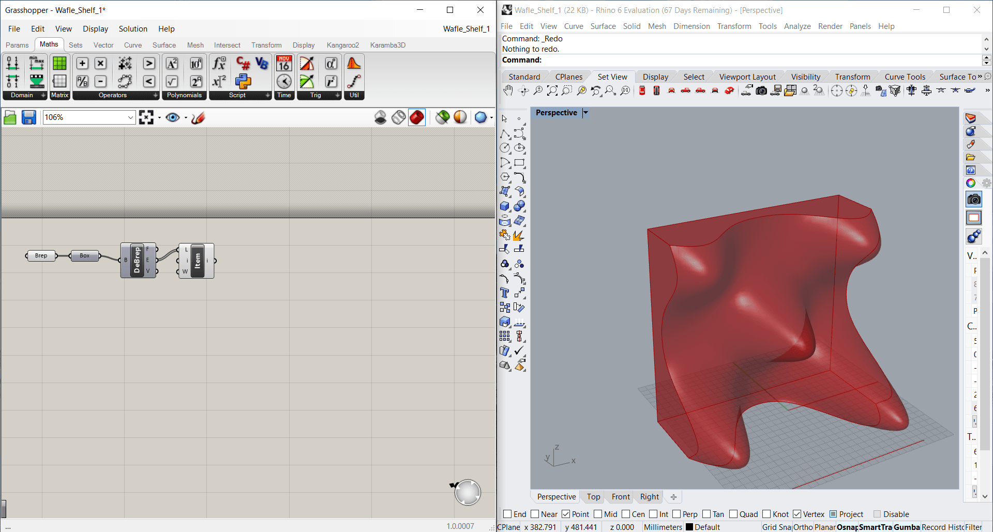
Task: Click the Python script component icon
Action: [x=243, y=81]
